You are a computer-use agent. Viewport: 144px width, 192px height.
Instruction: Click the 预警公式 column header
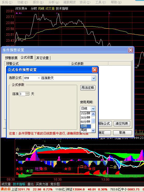(x=37, y=64)
